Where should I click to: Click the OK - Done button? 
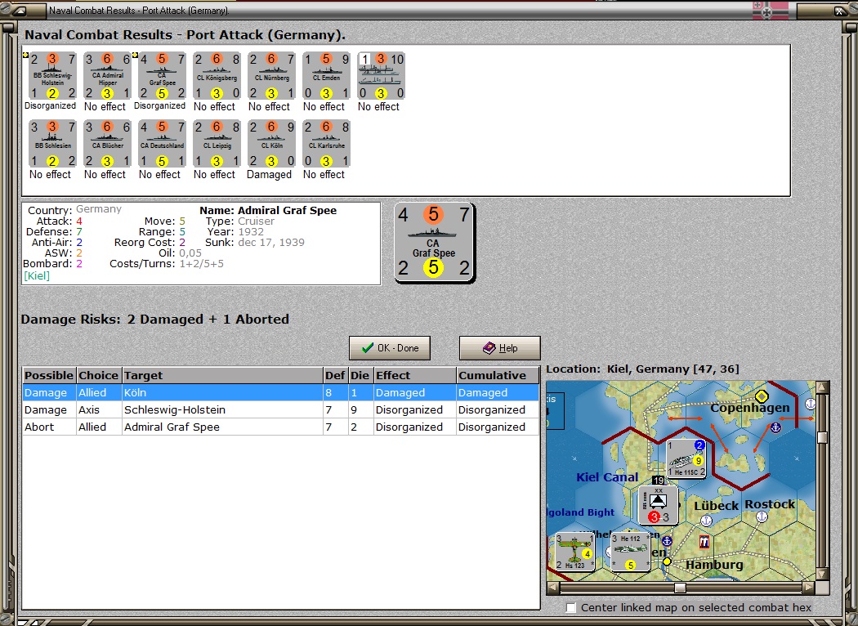point(390,348)
